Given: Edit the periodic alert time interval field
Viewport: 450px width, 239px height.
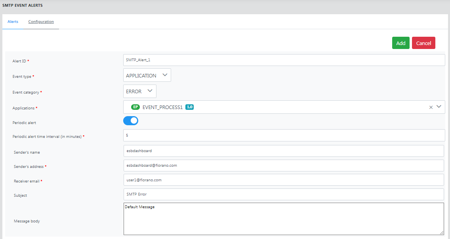Looking at the screenshot, I should point(284,135).
